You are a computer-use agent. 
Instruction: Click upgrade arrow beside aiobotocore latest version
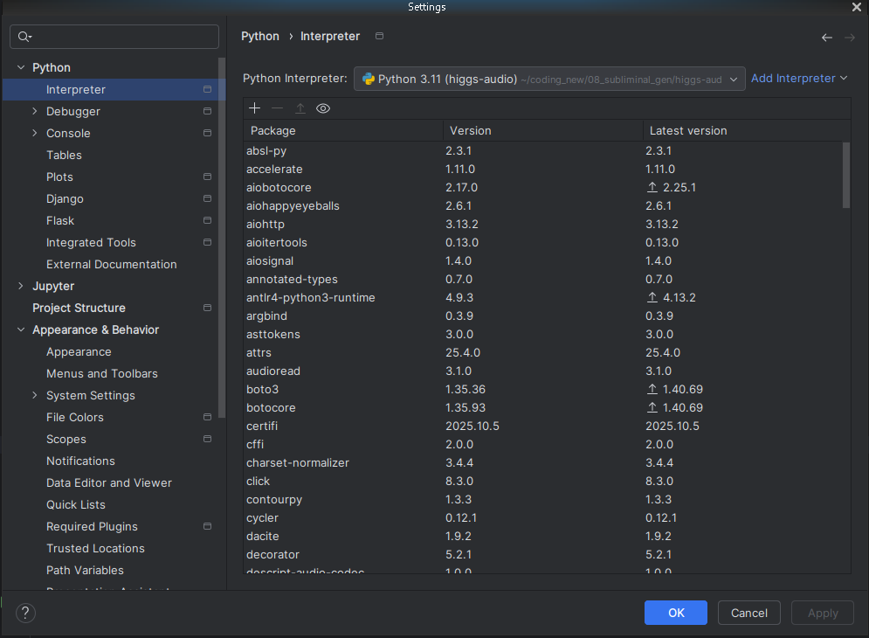tap(652, 188)
